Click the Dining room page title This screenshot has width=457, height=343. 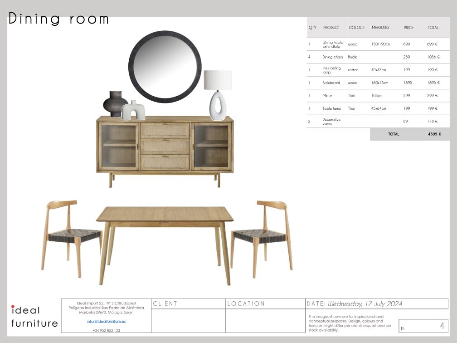58,19
